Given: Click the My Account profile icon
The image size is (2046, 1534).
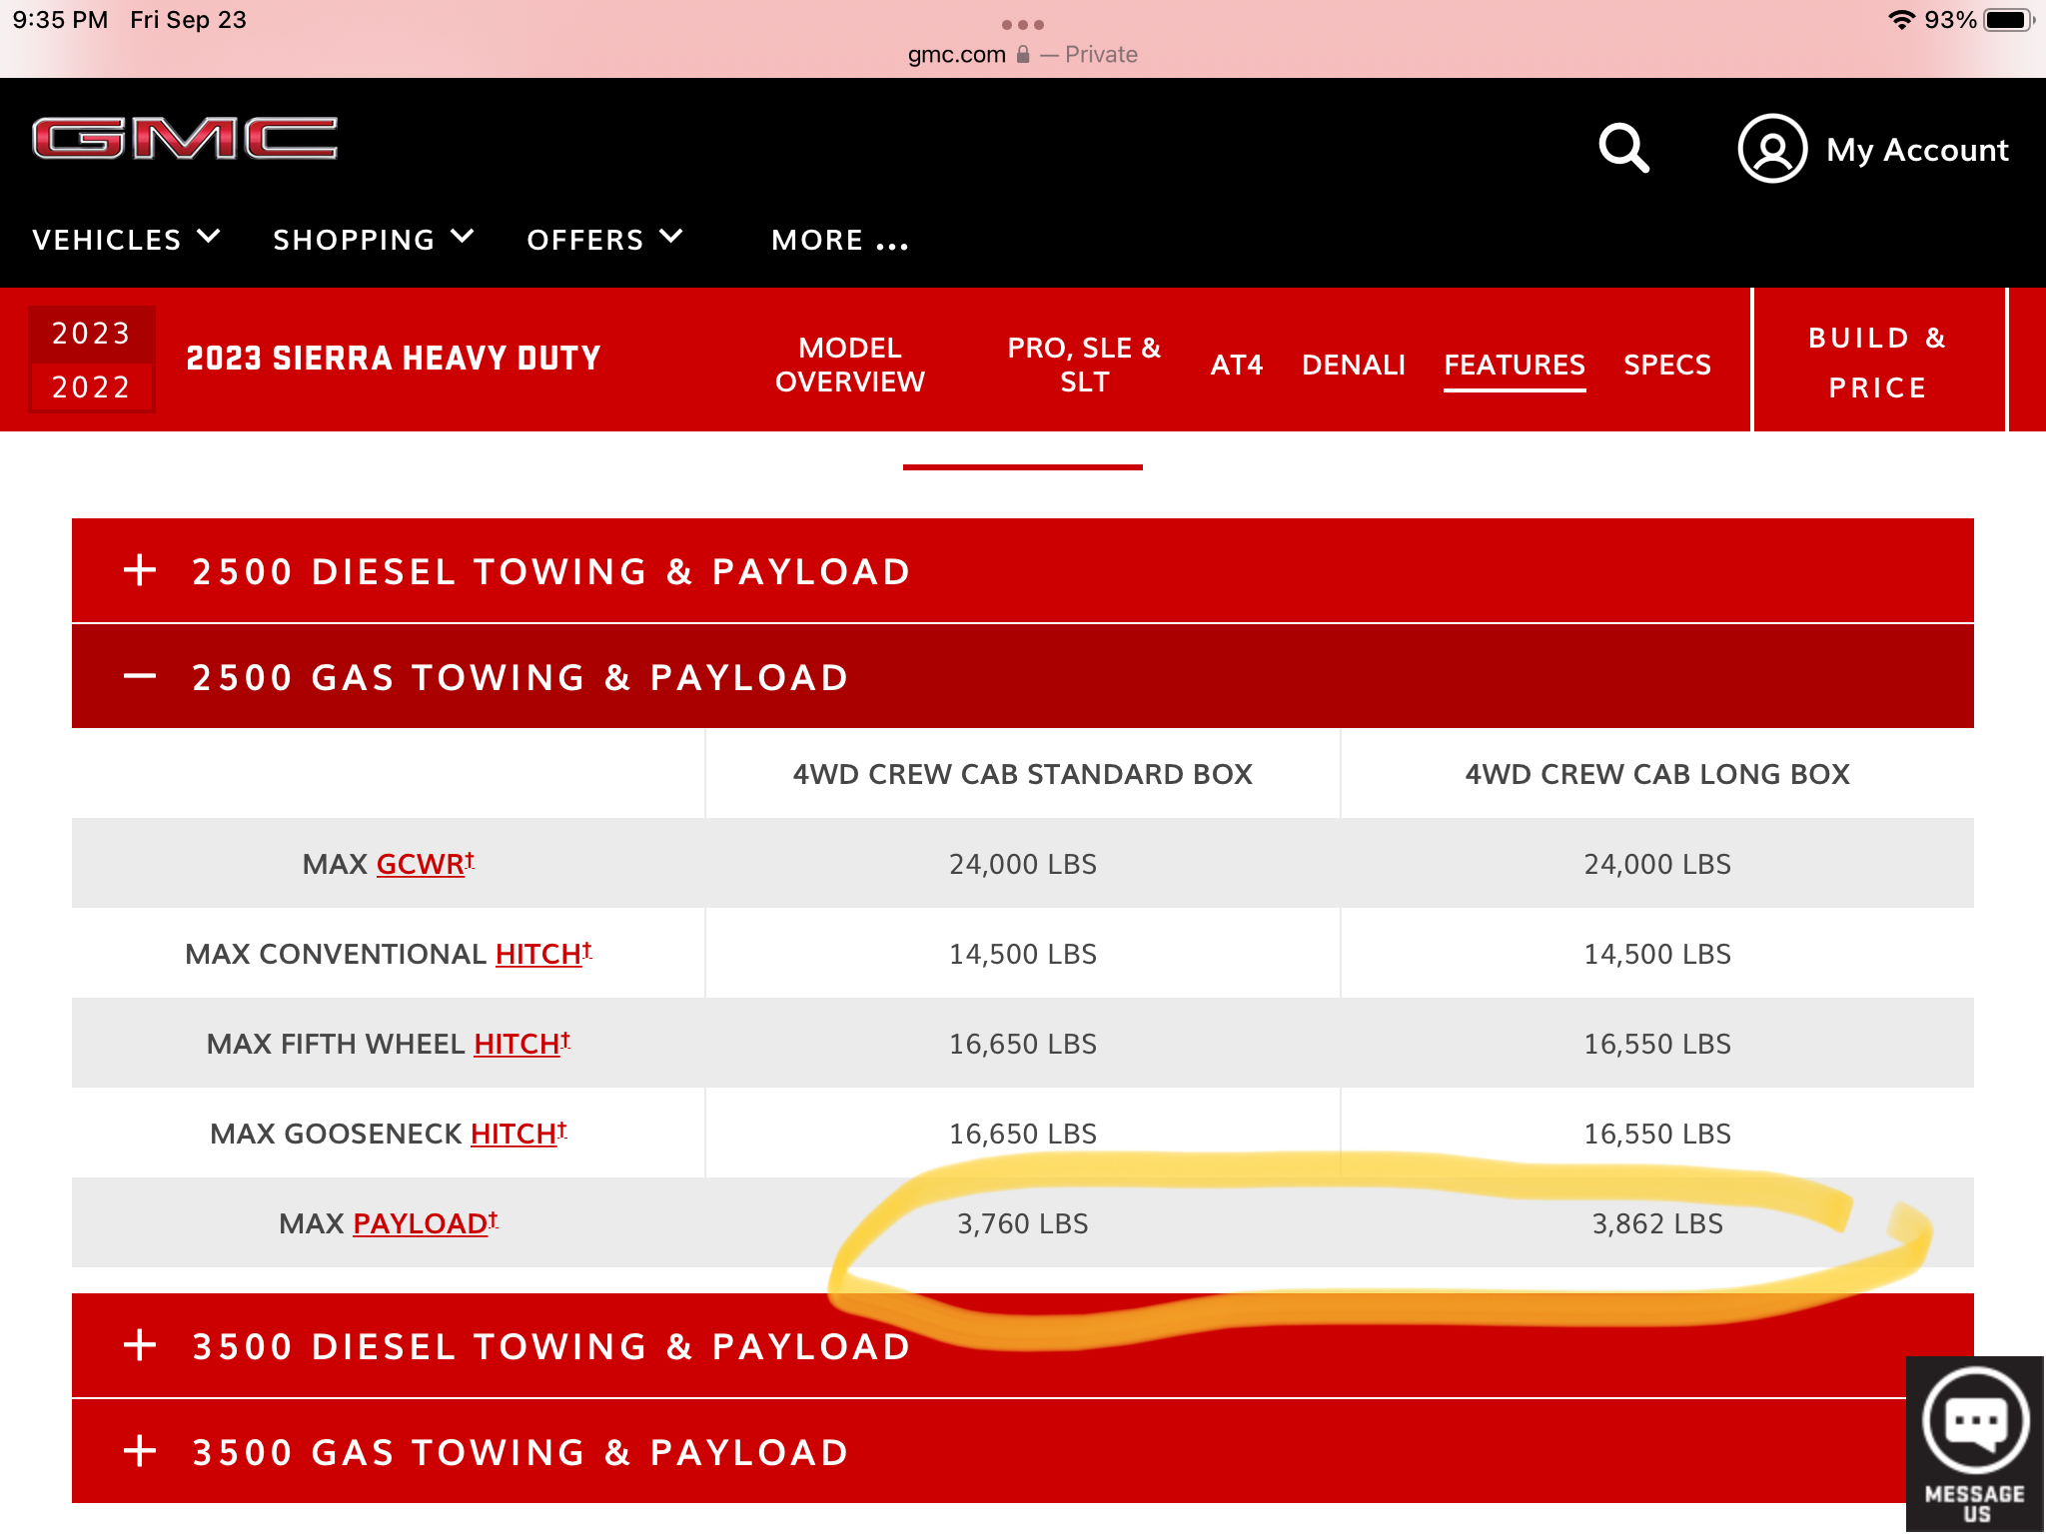Looking at the screenshot, I should 1772,149.
